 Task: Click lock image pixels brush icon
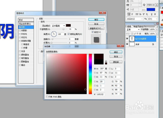click(x=135, y=33)
